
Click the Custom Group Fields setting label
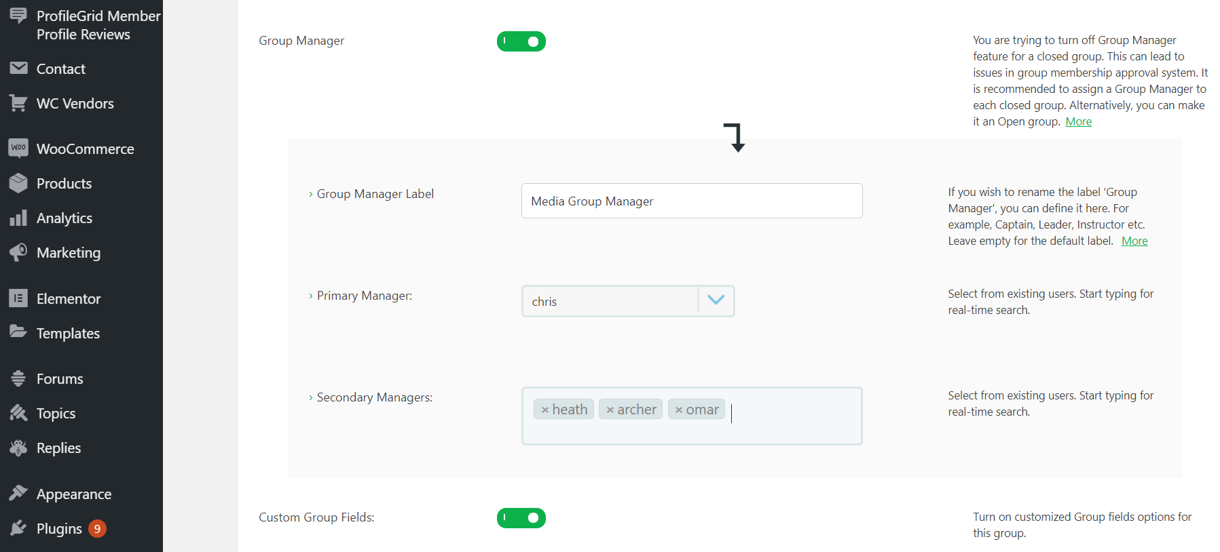pyautogui.click(x=316, y=517)
